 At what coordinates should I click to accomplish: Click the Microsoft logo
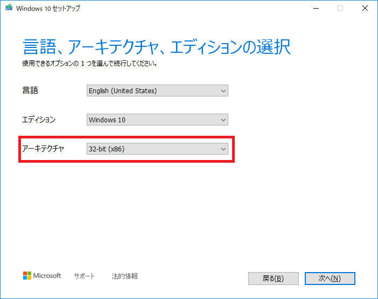pos(42,276)
